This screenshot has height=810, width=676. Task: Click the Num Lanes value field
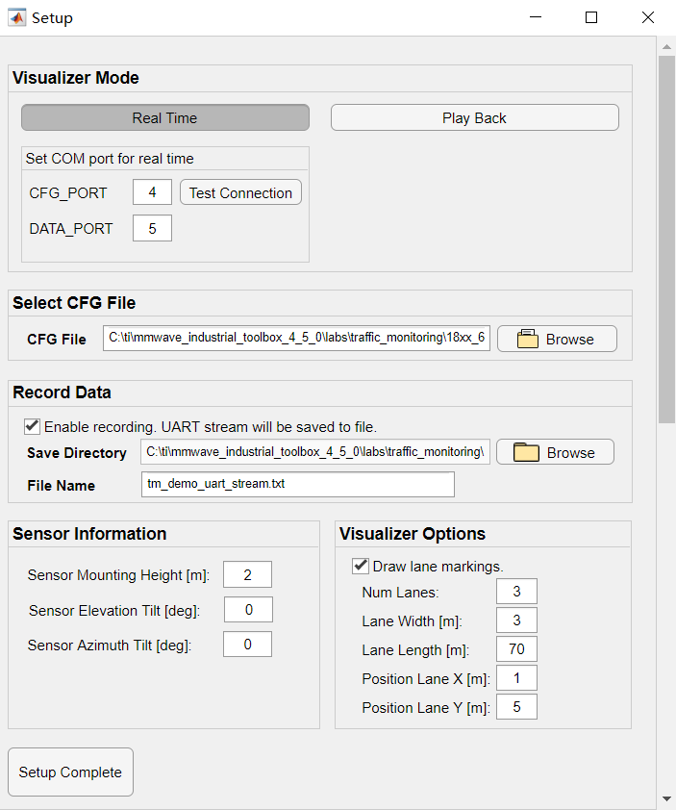tap(516, 591)
